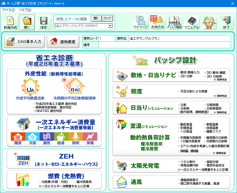This screenshot has width=237, height=193.
Task: Open the 外皮性能 (断熱等性能等級) heading
Action: pos(54,74)
